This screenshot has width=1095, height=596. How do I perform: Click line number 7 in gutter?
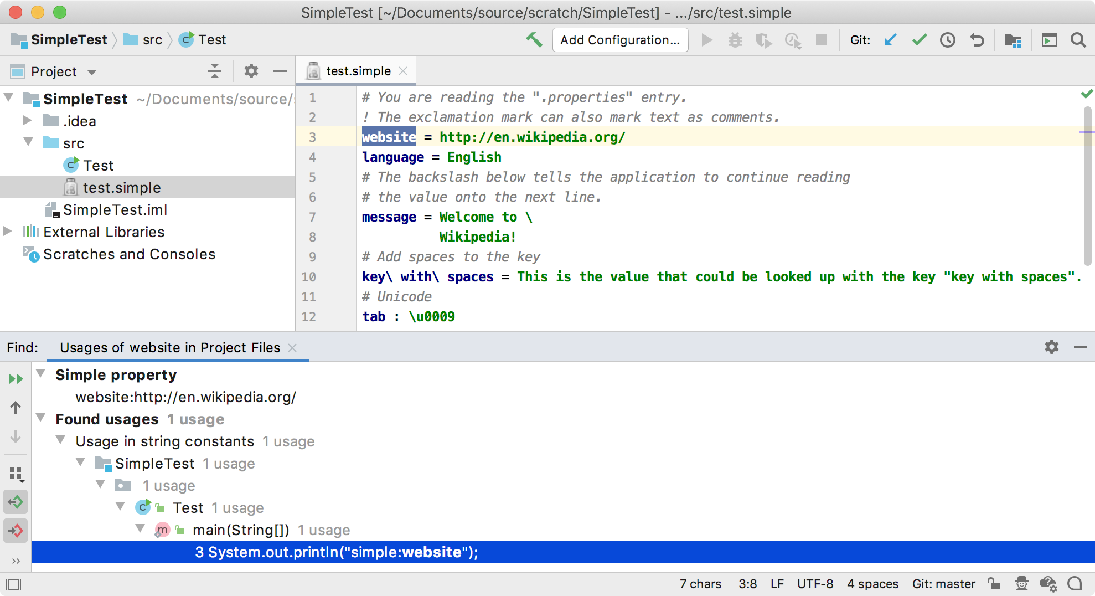point(313,217)
